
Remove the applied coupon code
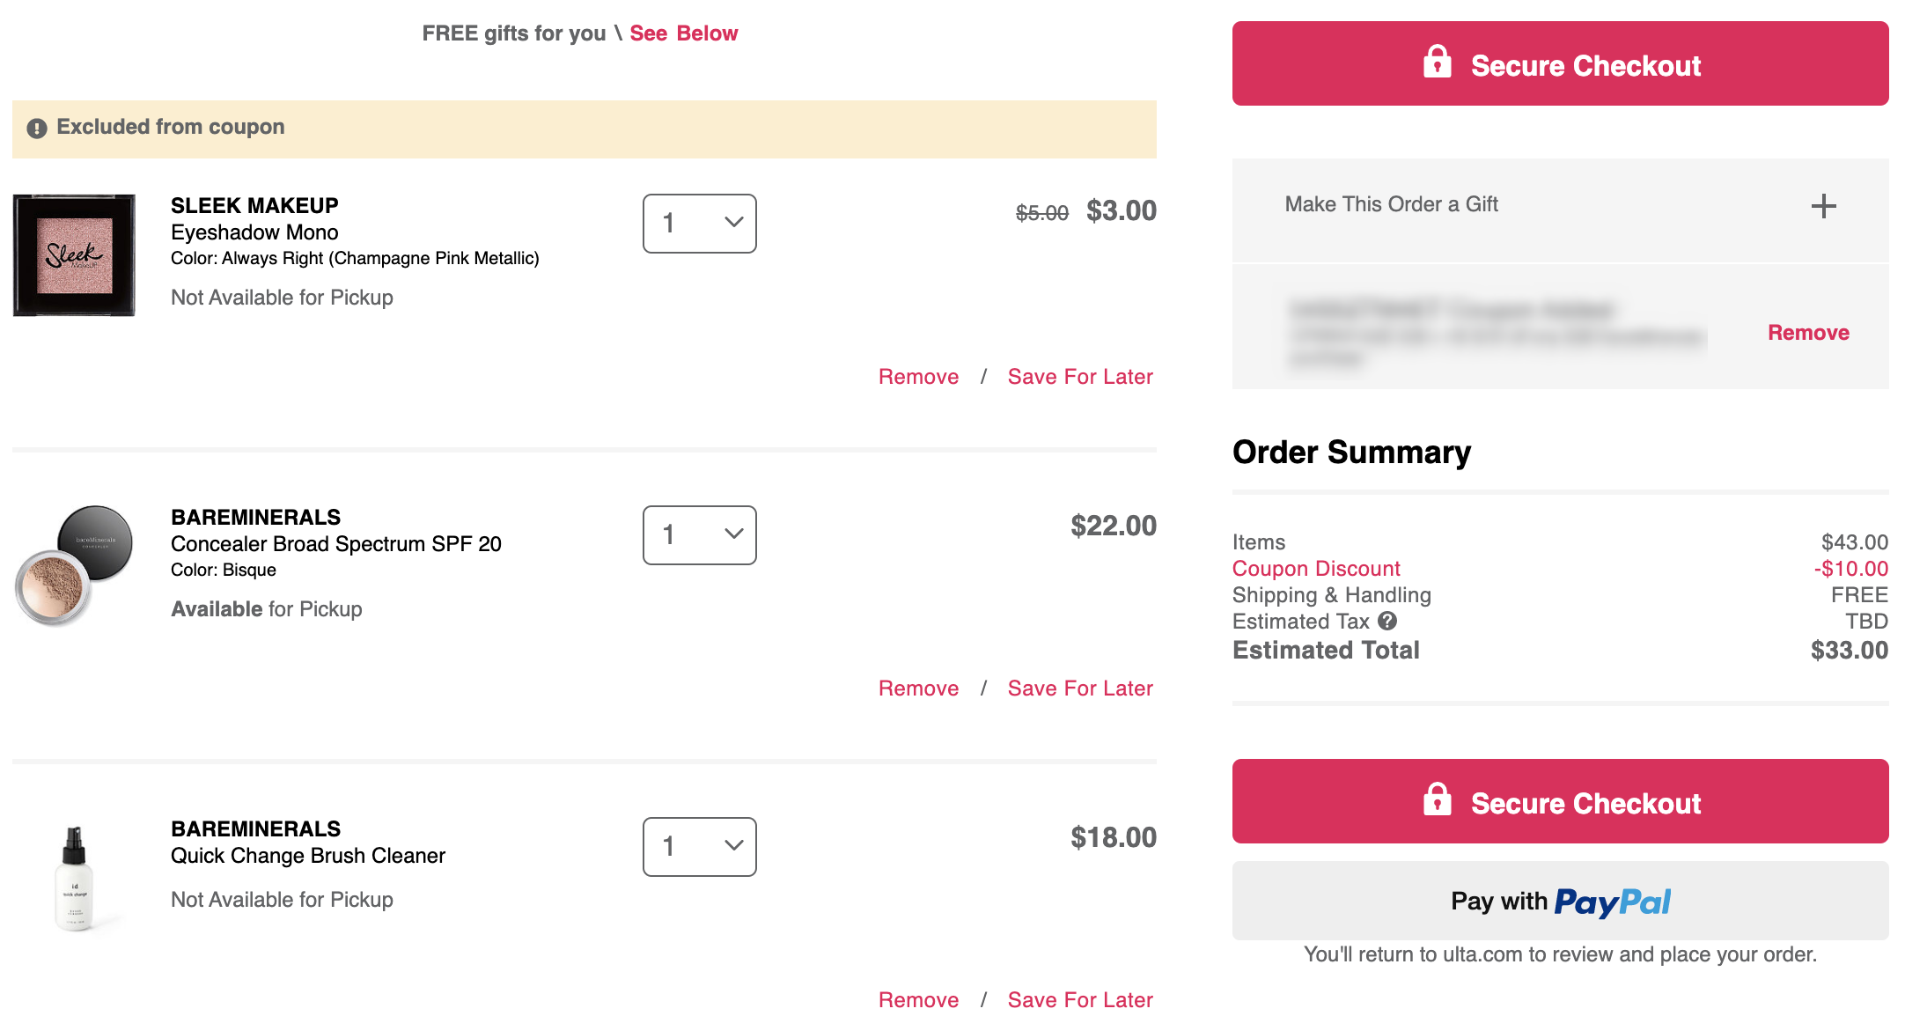1808,333
